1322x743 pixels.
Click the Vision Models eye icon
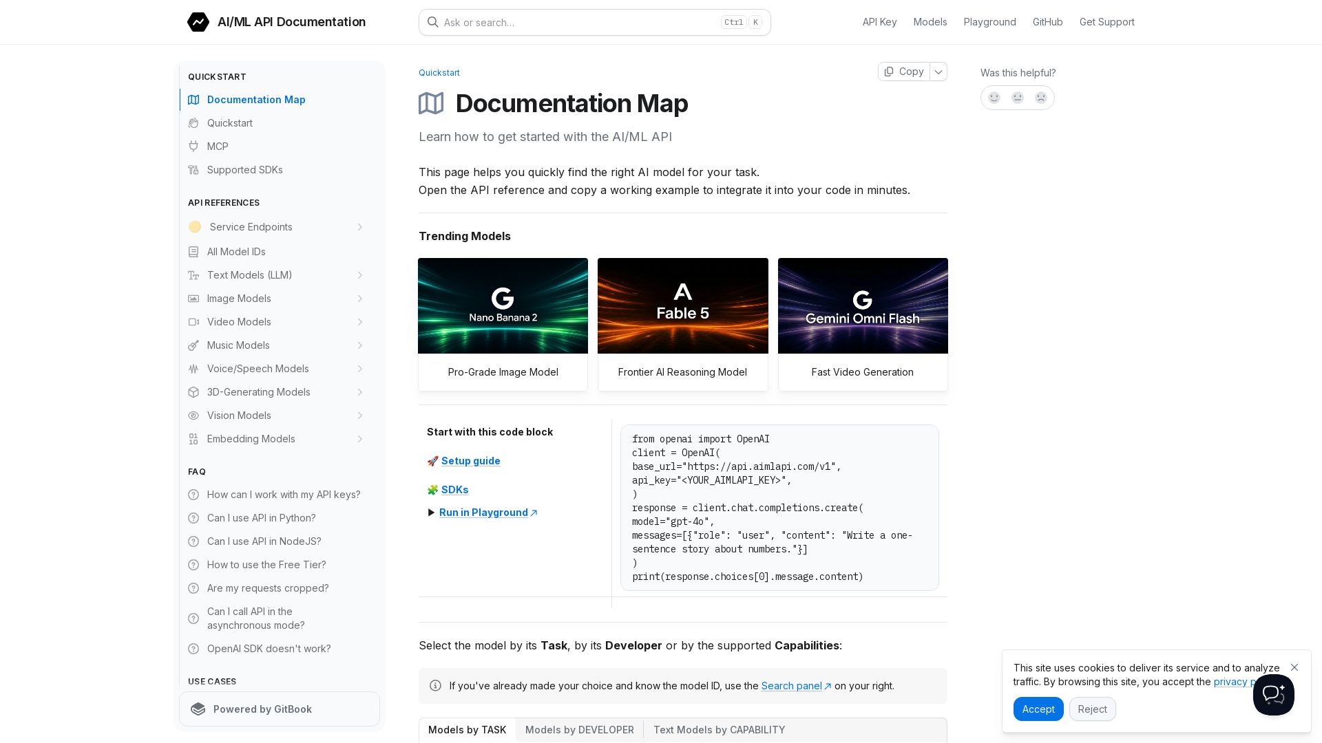[x=193, y=416]
